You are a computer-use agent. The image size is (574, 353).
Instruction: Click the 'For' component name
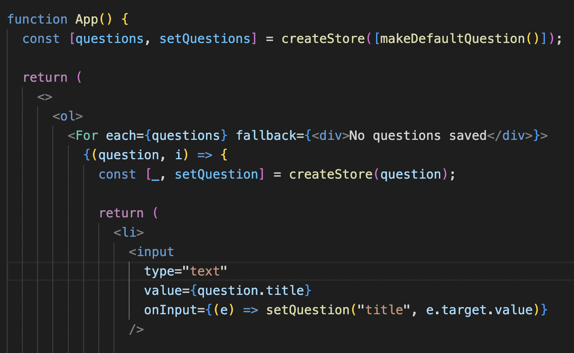(x=87, y=136)
